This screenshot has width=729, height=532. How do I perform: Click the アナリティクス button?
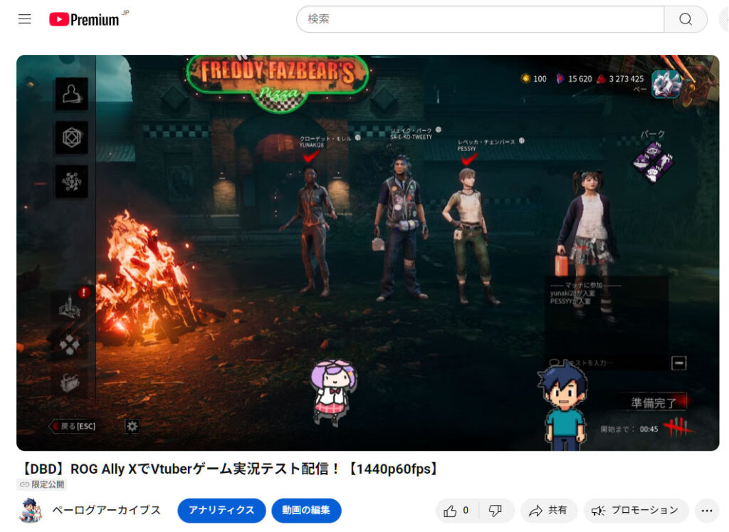tap(221, 510)
